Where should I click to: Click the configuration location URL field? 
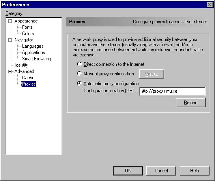point(172,91)
